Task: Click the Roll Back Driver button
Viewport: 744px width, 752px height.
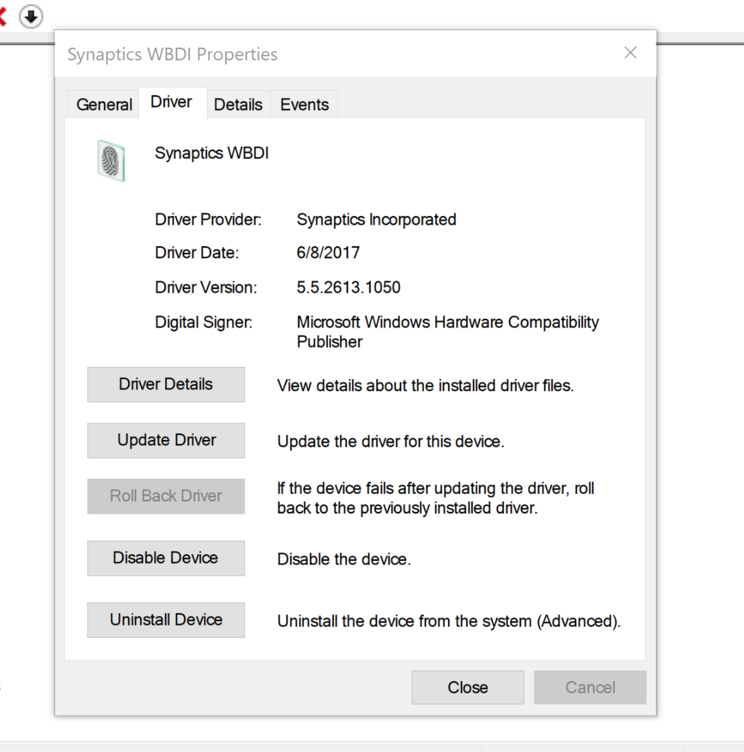Action: pos(166,496)
